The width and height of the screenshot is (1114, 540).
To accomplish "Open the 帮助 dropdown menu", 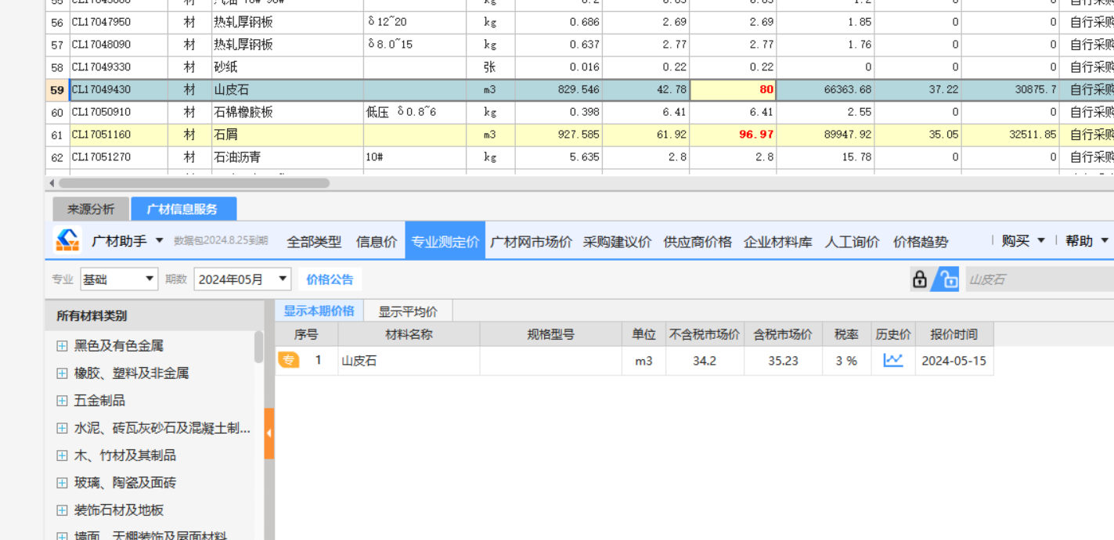I will [1087, 241].
